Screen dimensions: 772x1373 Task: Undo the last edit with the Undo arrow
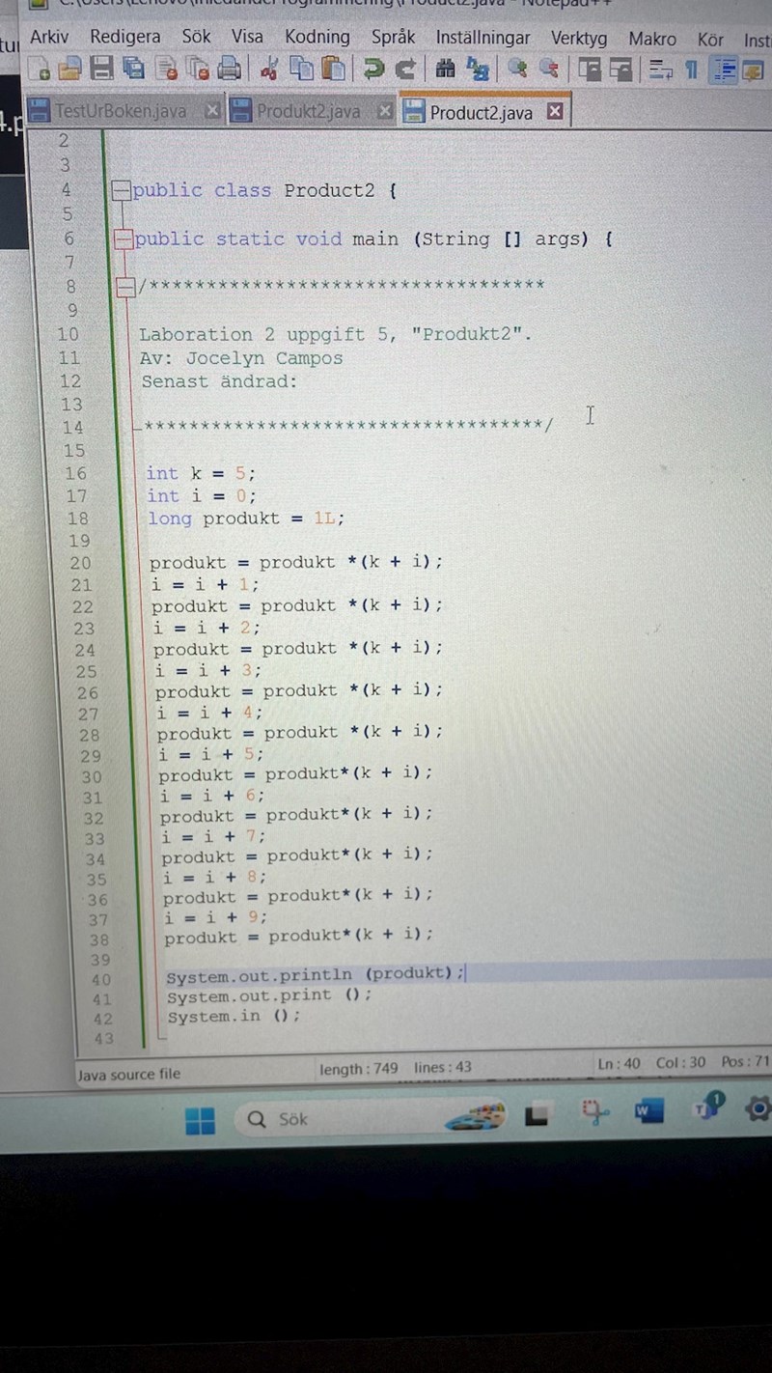point(374,70)
